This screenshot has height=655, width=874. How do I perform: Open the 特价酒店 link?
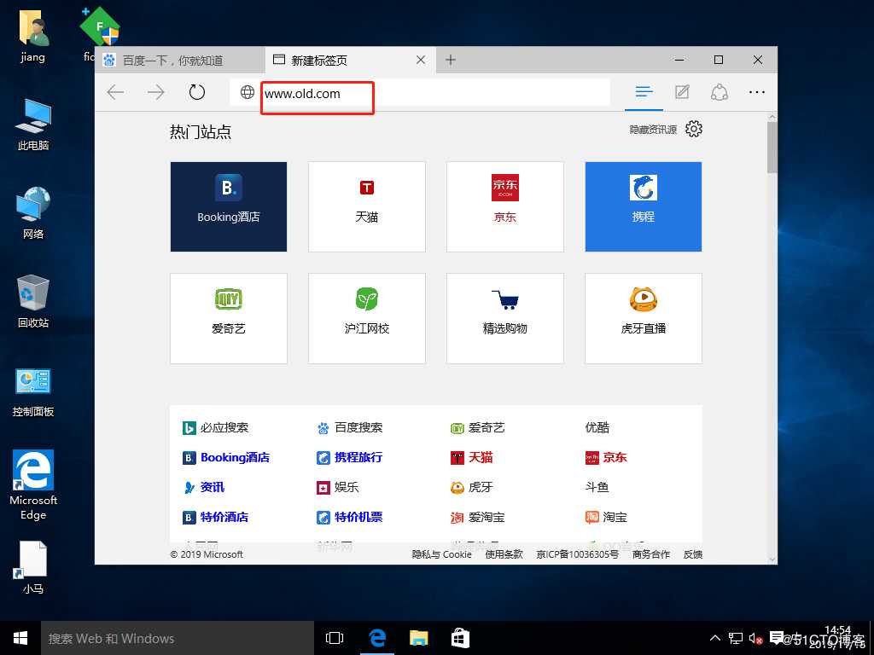216,518
